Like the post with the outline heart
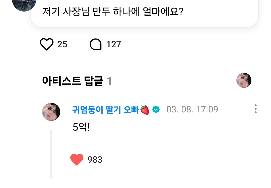The image size is (271, 188). click(x=47, y=45)
